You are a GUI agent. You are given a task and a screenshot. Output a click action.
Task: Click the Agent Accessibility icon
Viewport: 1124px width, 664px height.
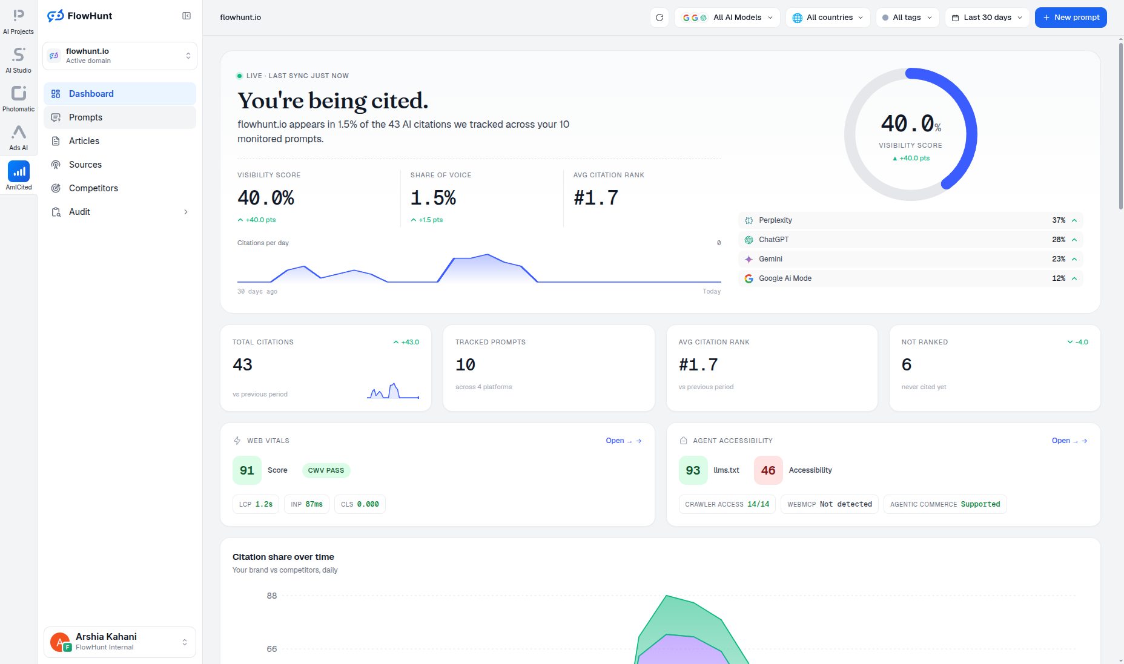point(683,441)
